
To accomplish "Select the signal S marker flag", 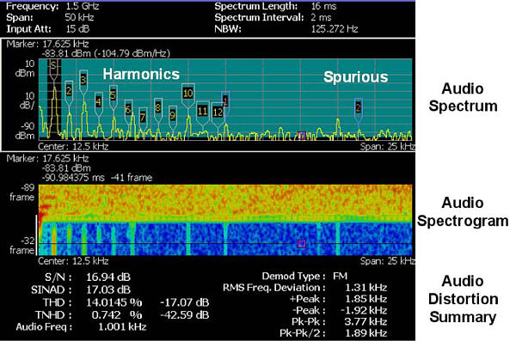I will point(53,66).
